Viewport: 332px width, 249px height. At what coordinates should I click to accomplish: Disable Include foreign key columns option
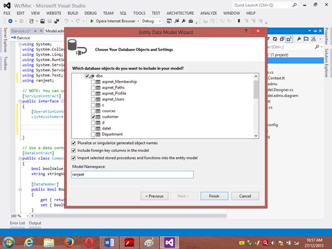point(75,151)
